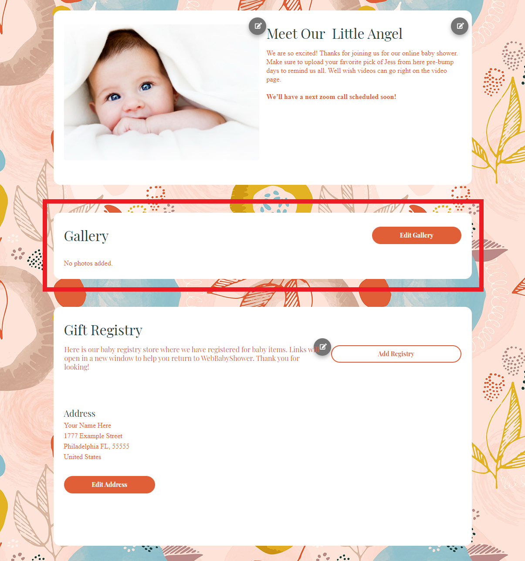Select the Philadelphia FL, 55555 line
The image size is (525, 561).
point(97,446)
